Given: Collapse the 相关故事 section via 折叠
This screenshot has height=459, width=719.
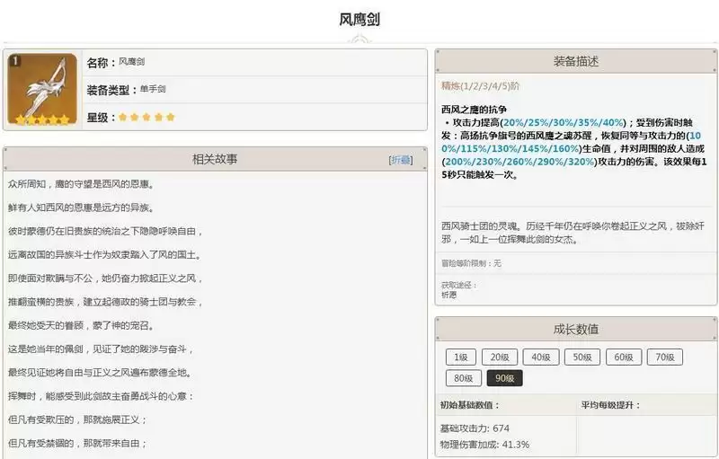Looking at the screenshot, I should click(x=401, y=160).
